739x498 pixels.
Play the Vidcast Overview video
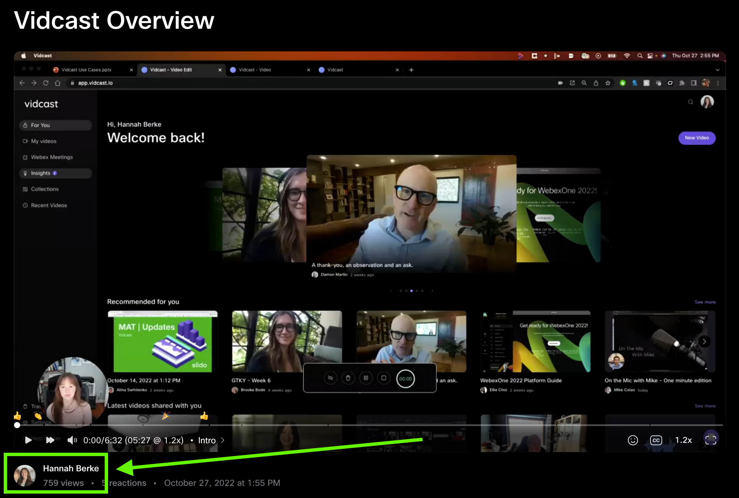28,440
